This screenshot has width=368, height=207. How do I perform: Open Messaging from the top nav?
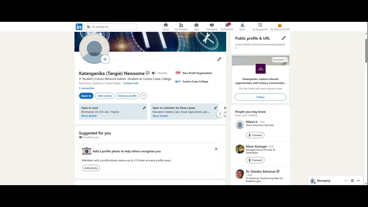coord(212,27)
